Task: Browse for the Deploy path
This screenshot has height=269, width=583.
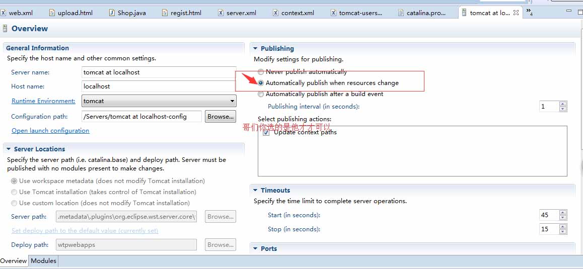Action: click(x=221, y=244)
